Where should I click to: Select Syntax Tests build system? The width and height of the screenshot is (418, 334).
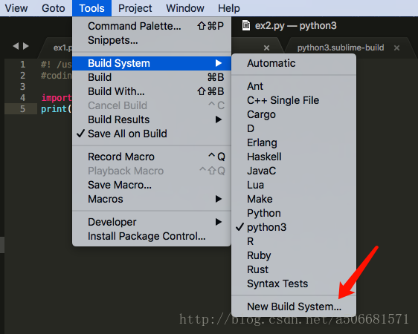click(x=294, y=284)
